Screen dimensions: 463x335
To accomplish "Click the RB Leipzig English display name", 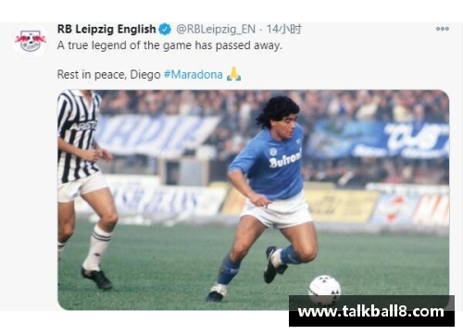I will click(x=106, y=29).
